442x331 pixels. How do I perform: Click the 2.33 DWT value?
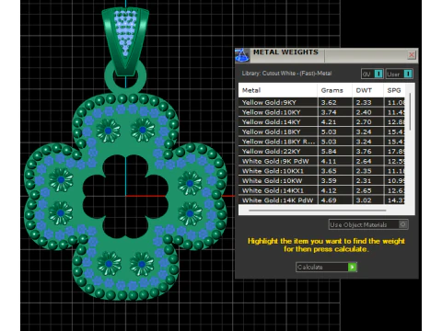tap(364, 102)
